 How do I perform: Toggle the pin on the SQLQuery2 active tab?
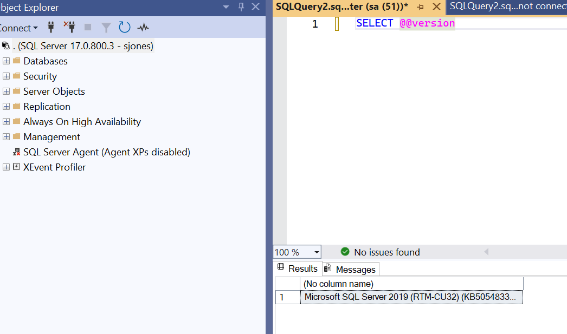tap(420, 7)
